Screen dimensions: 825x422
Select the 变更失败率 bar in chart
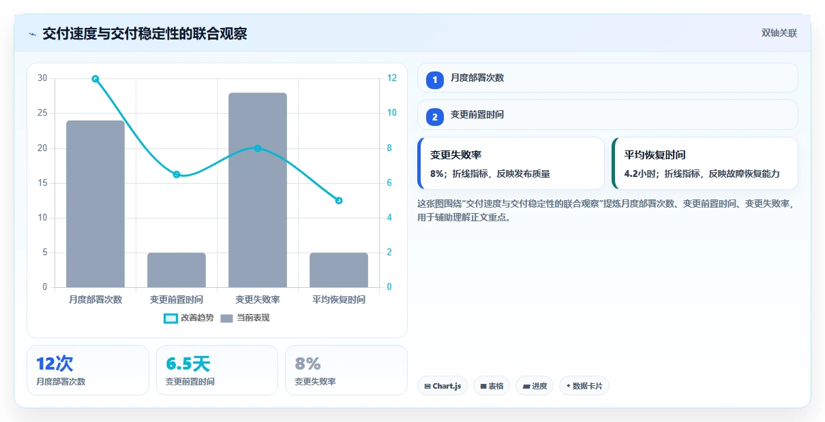258,190
